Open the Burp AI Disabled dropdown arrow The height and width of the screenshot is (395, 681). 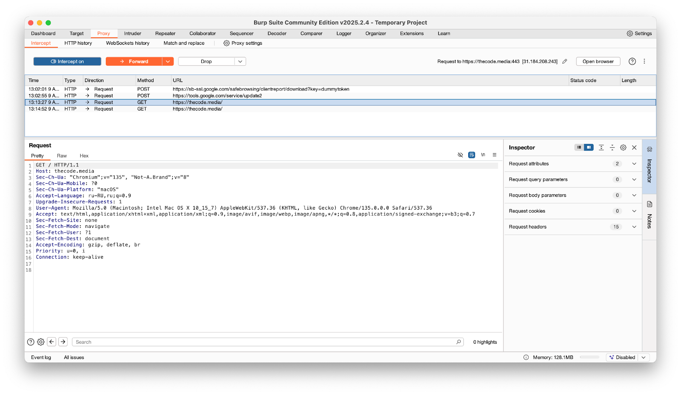643,358
